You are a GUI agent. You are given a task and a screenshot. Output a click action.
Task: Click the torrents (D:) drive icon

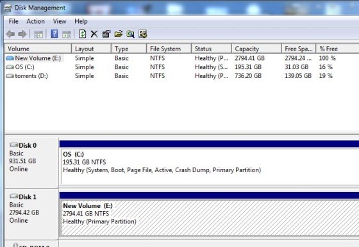tap(10, 76)
